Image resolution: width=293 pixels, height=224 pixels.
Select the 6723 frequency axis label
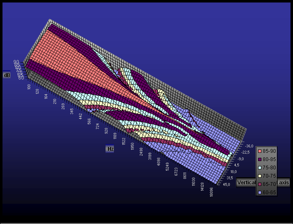pyautogui.click(x=176, y=172)
